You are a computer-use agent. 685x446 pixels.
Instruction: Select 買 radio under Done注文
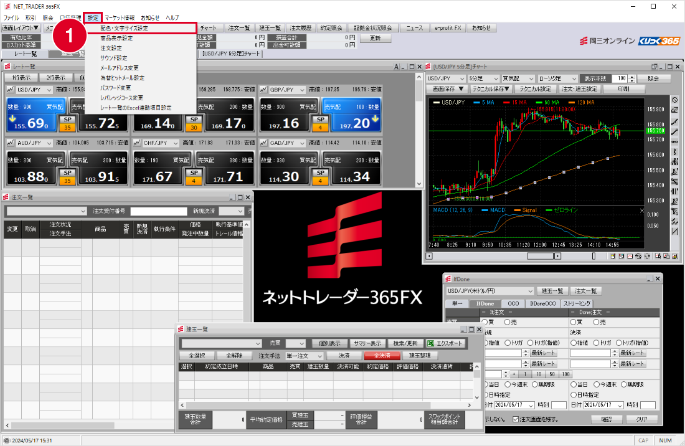click(x=573, y=322)
